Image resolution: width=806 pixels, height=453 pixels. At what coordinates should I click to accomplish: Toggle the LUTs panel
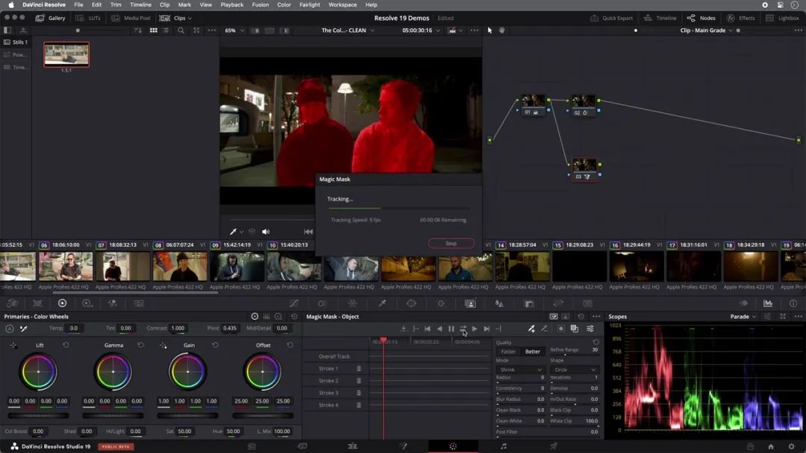pos(88,18)
